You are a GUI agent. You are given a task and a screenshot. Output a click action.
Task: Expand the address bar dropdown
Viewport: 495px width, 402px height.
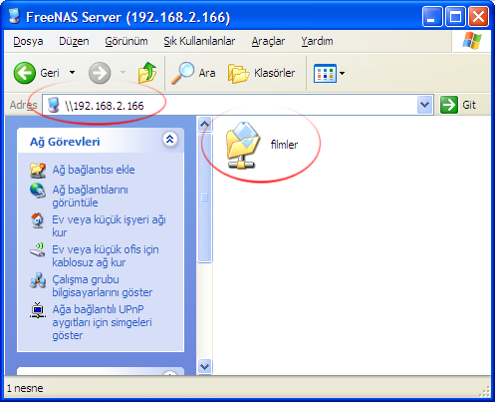point(425,105)
